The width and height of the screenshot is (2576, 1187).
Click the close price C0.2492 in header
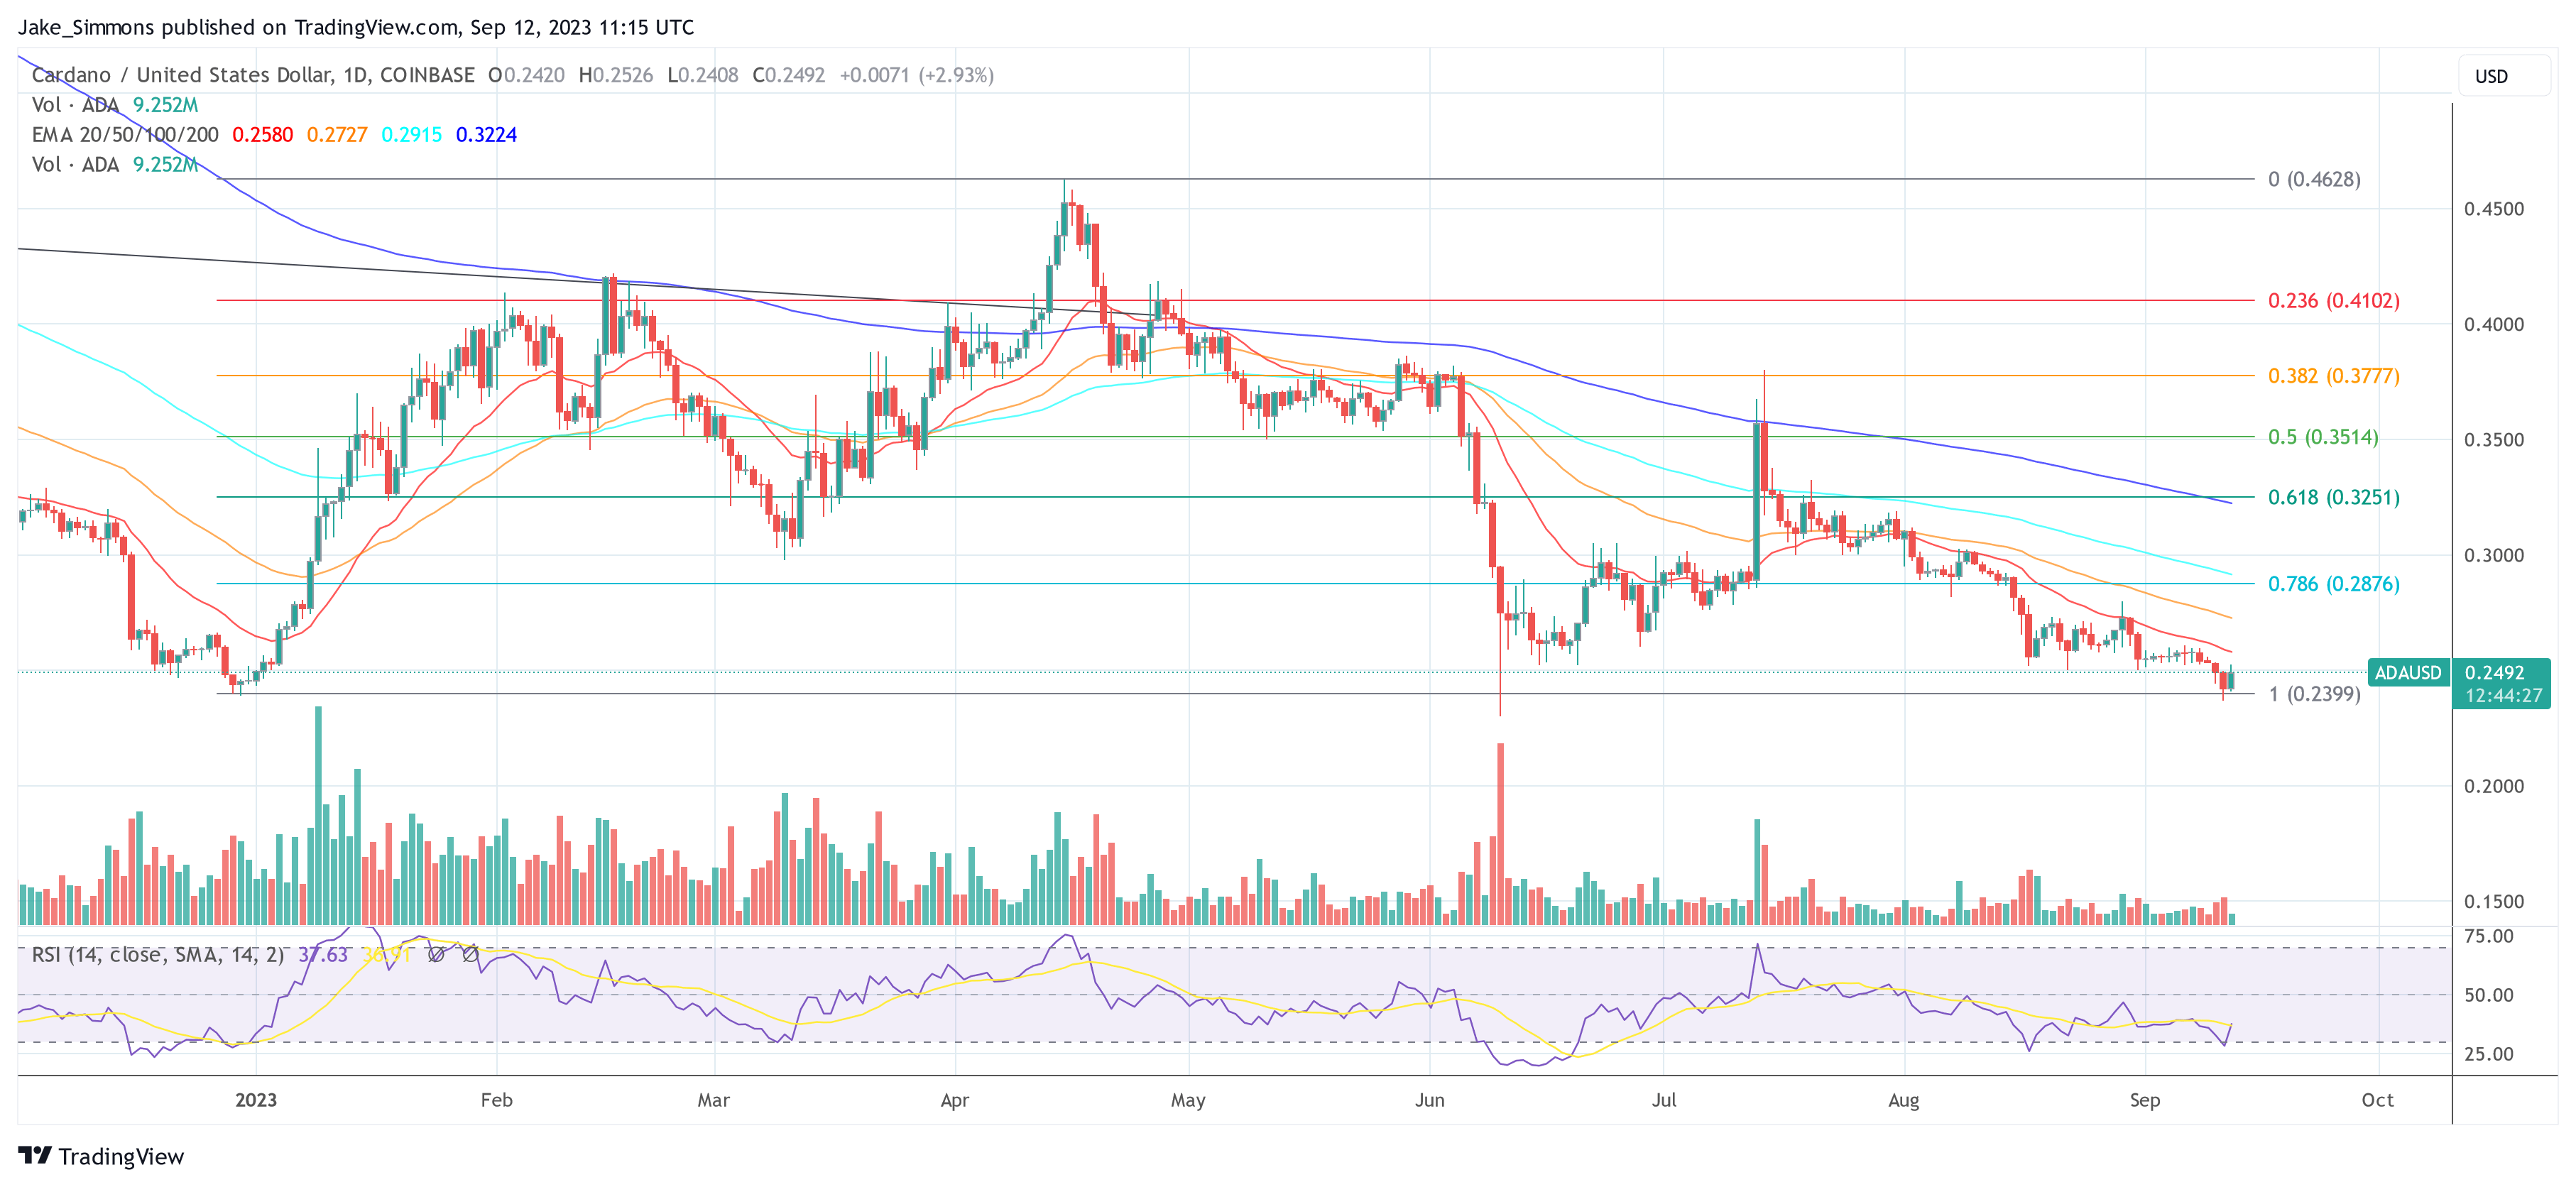coord(789,75)
